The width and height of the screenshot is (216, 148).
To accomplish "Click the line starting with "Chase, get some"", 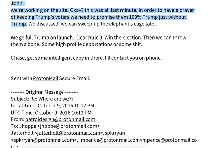I will pyautogui.click(x=86, y=58).
